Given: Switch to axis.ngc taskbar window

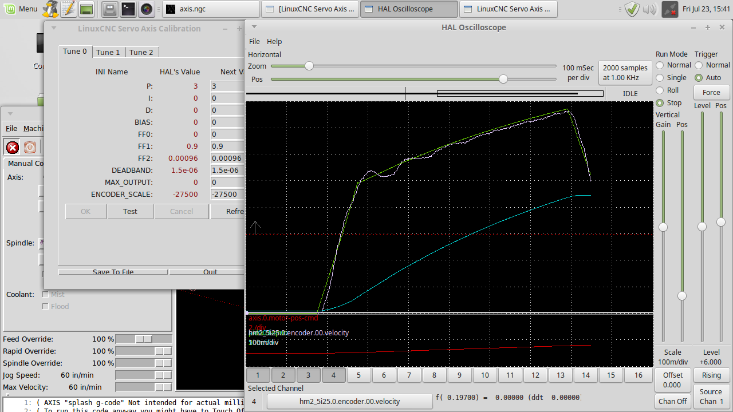Looking at the screenshot, I should tap(210, 9).
